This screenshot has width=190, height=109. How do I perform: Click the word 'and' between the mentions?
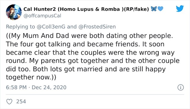pyautogui.click(x=72, y=27)
